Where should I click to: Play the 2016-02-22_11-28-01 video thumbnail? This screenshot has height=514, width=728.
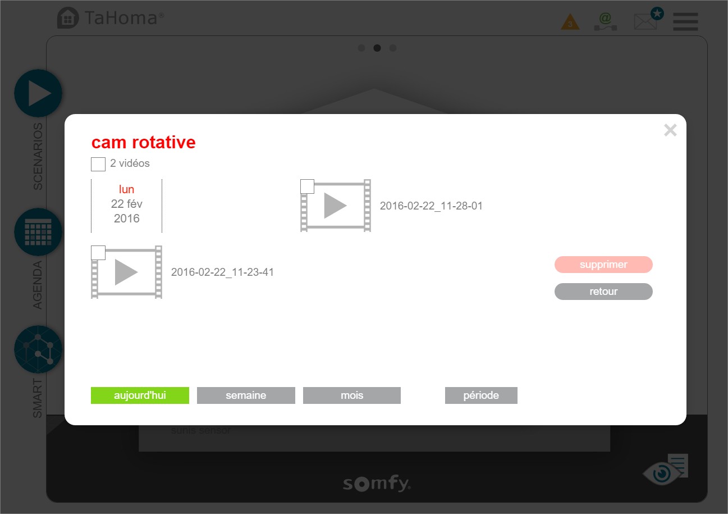pos(336,206)
